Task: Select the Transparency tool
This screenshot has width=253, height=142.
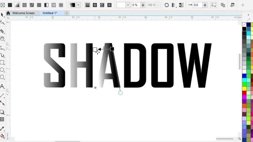Action: [x=2, y=119]
